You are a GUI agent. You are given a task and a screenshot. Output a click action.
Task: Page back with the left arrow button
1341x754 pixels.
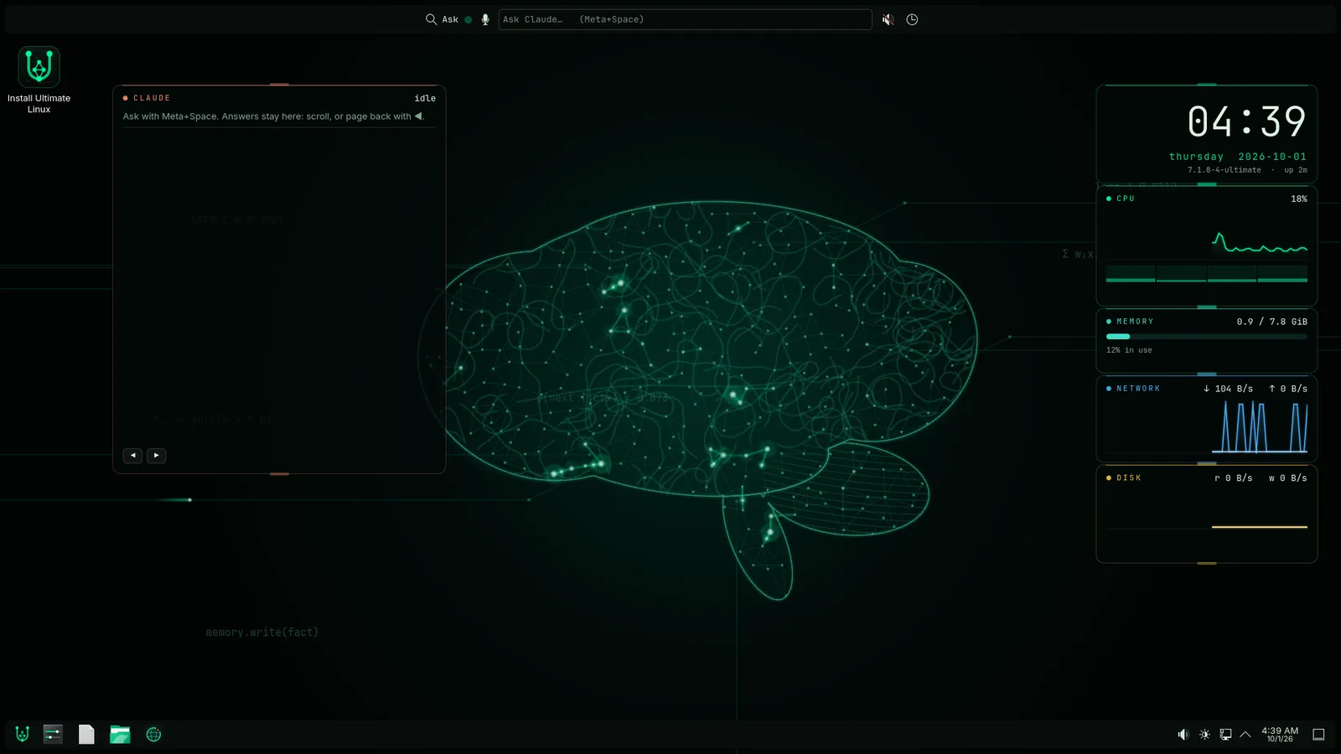[x=132, y=456]
